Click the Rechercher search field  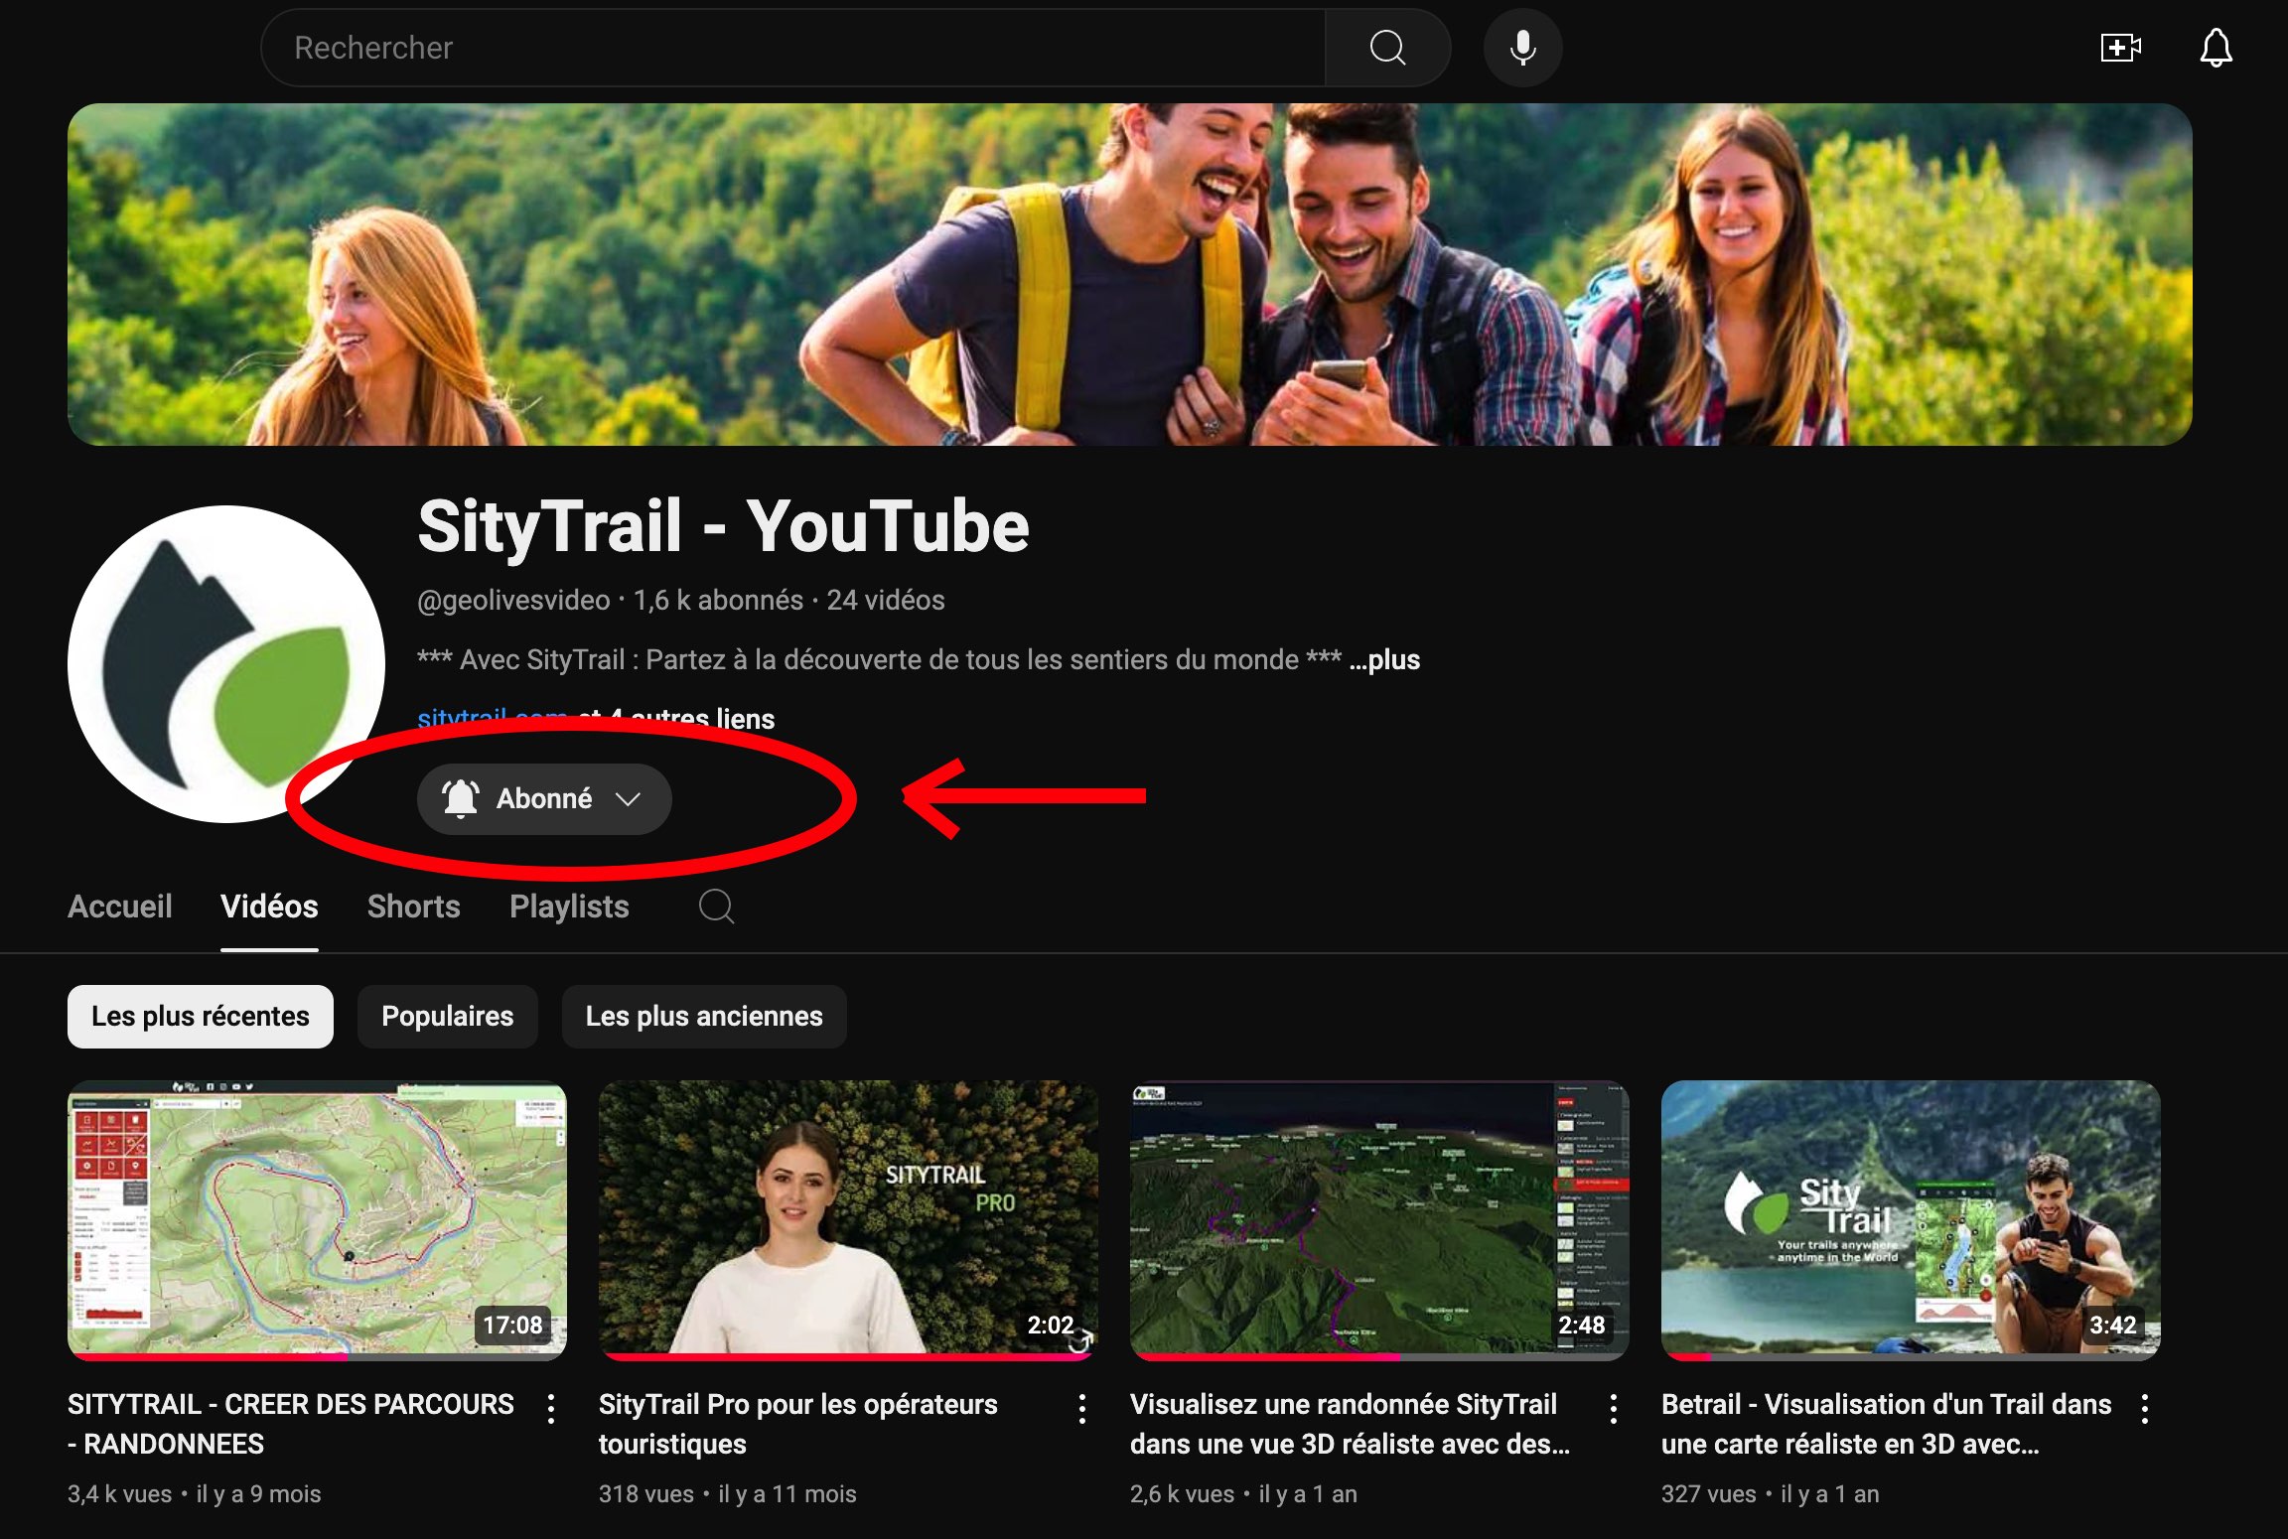pos(792,48)
